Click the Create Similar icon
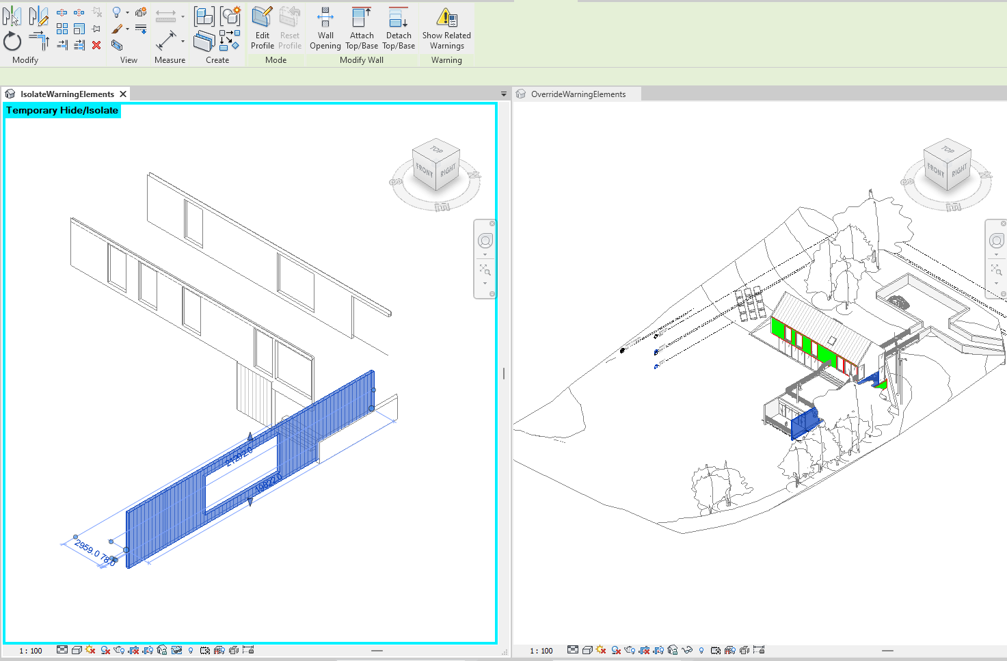This screenshot has width=1007, height=661. [230, 40]
